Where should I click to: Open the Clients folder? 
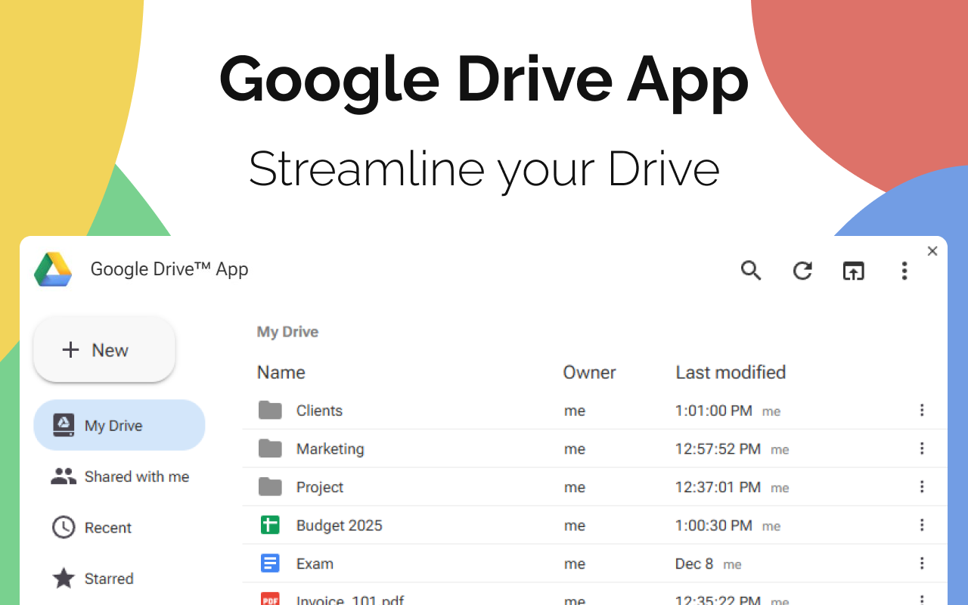(319, 411)
